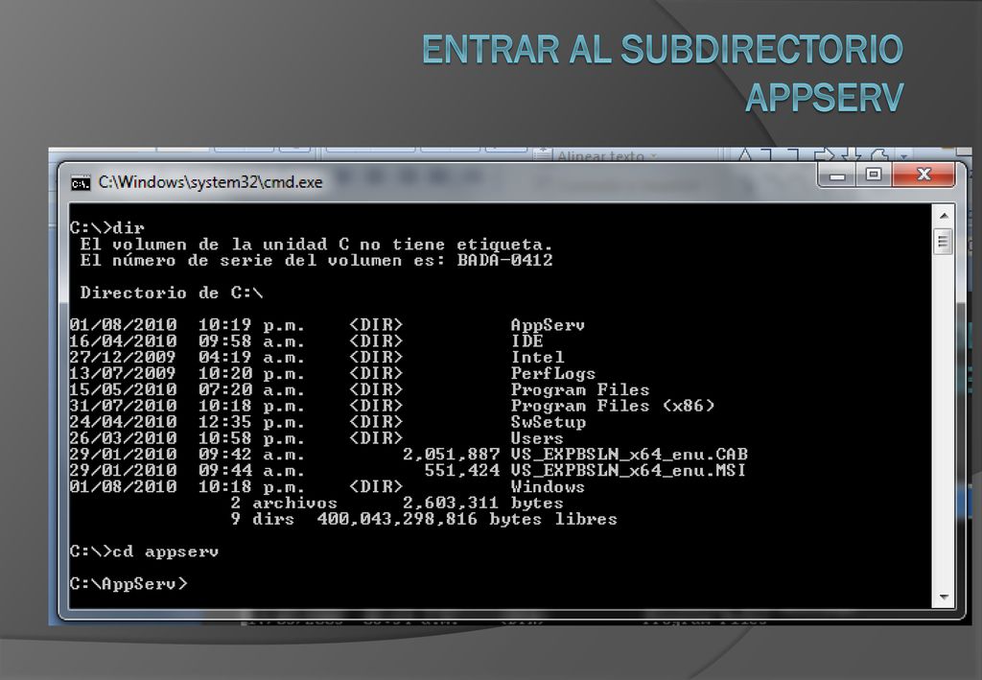
Task: Click the slide heading ENTRAR AL SUBDIRECTORIO
Action: pyautogui.click(x=663, y=50)
